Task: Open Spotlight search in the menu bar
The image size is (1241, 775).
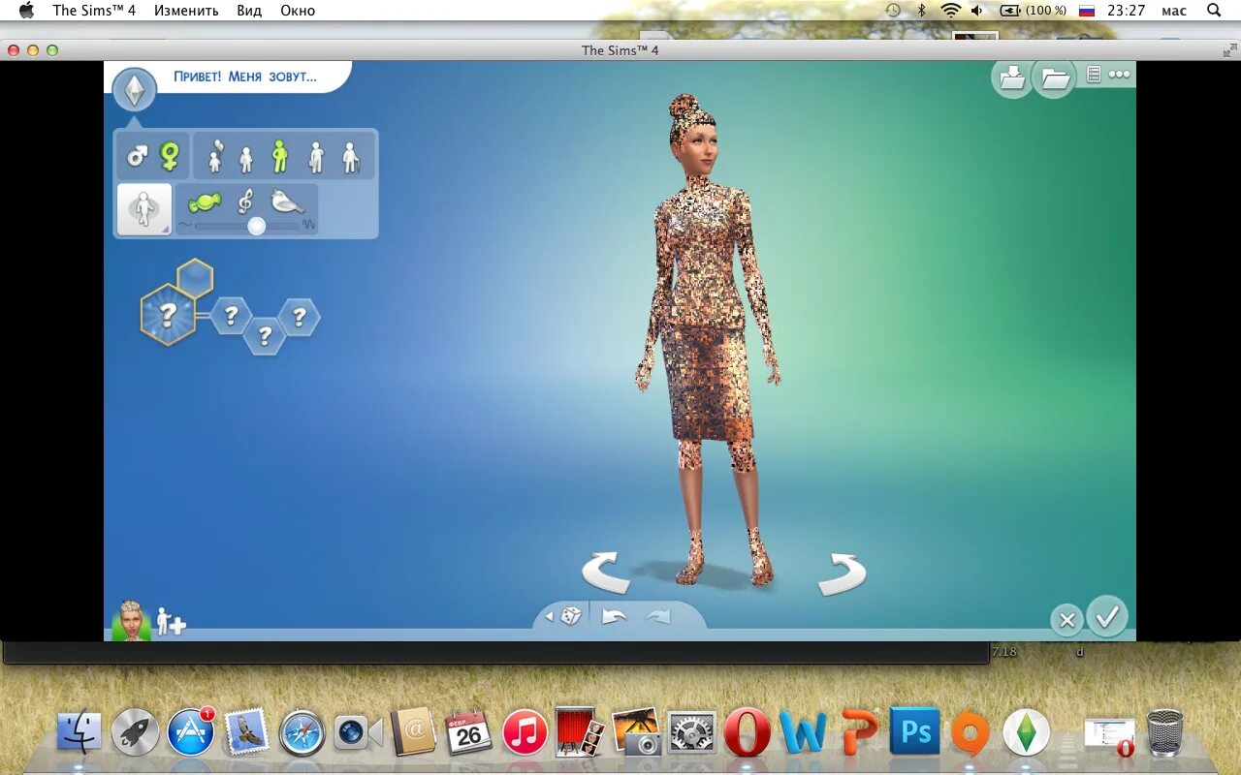Action: tap(1214, 11)
